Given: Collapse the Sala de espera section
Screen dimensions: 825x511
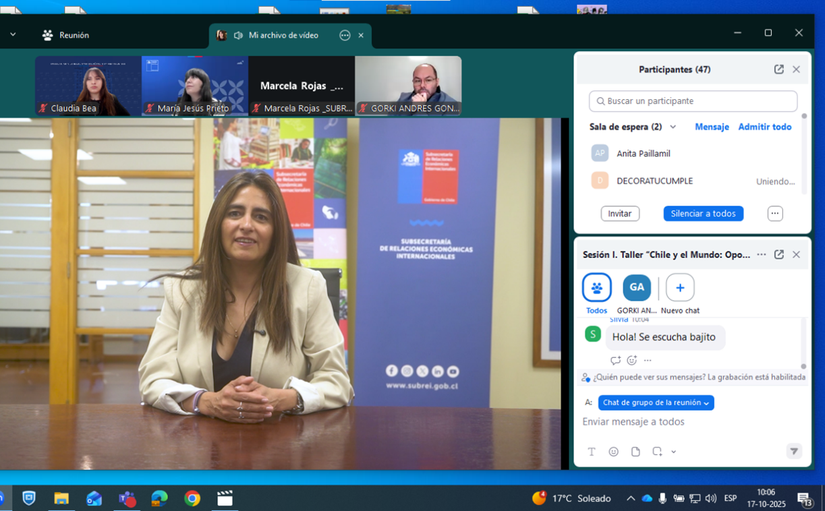Looking at the screenshot, I should 673,127.
